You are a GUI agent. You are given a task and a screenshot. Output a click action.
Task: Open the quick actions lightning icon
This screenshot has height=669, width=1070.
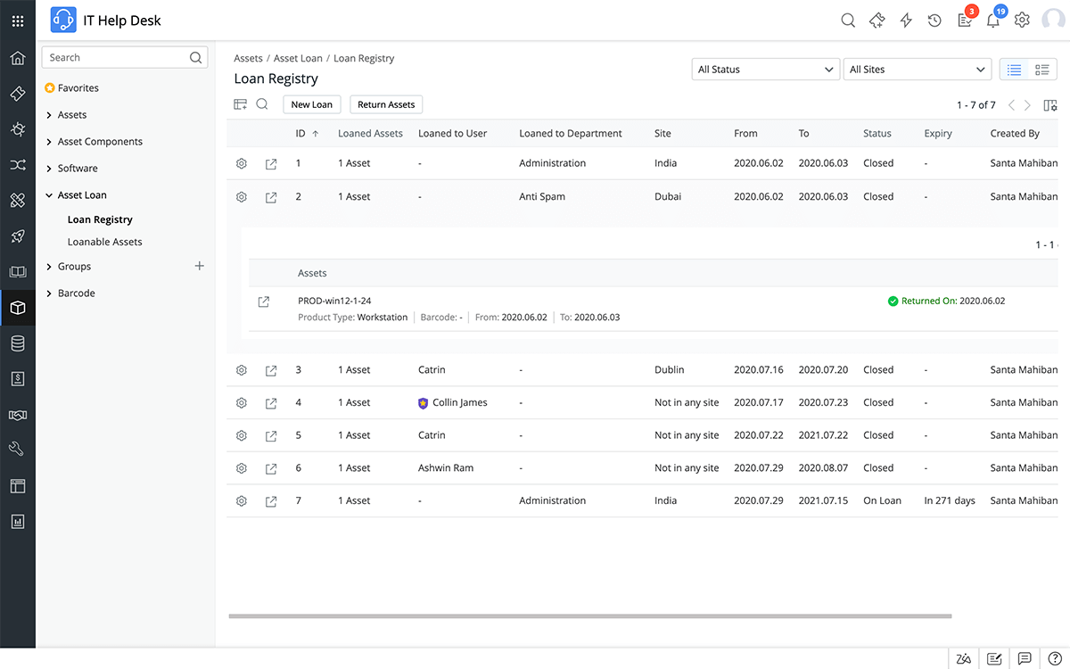(906, 21)
